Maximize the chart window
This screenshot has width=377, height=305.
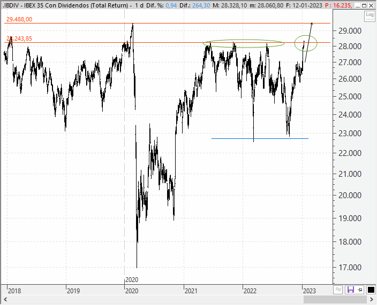[364, 5]
